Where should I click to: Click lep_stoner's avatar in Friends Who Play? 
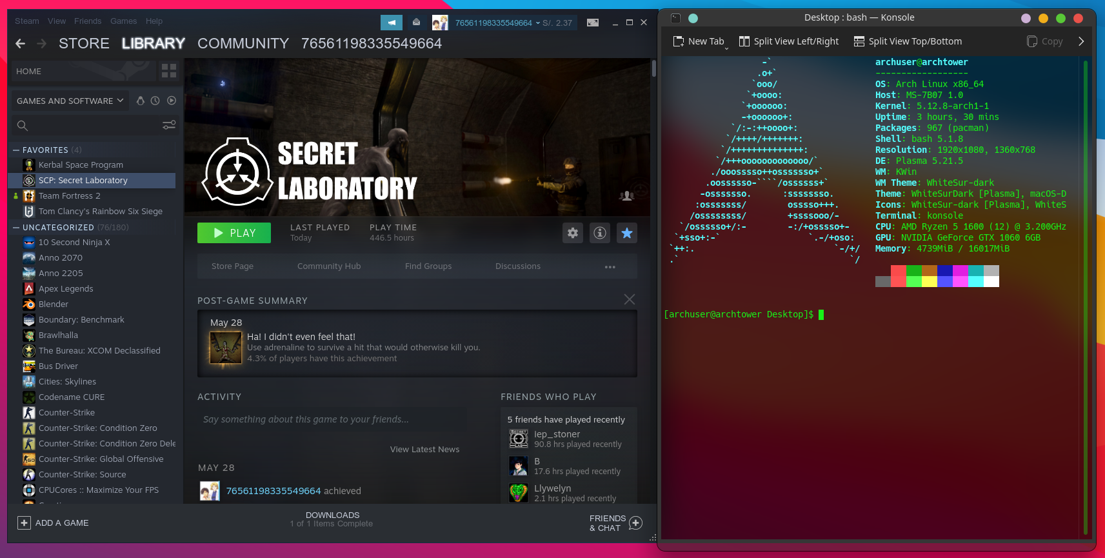[x=519, y=439]
